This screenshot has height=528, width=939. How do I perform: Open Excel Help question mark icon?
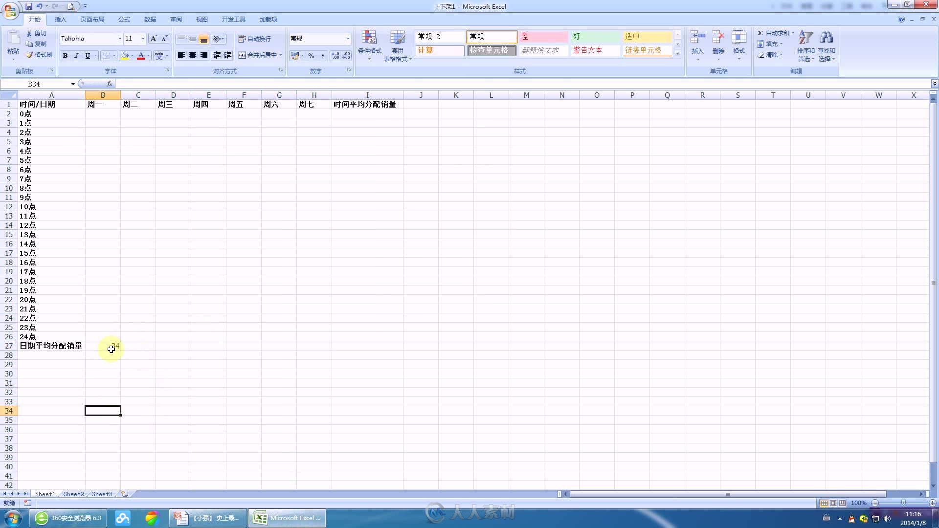[x=901, y=19]
